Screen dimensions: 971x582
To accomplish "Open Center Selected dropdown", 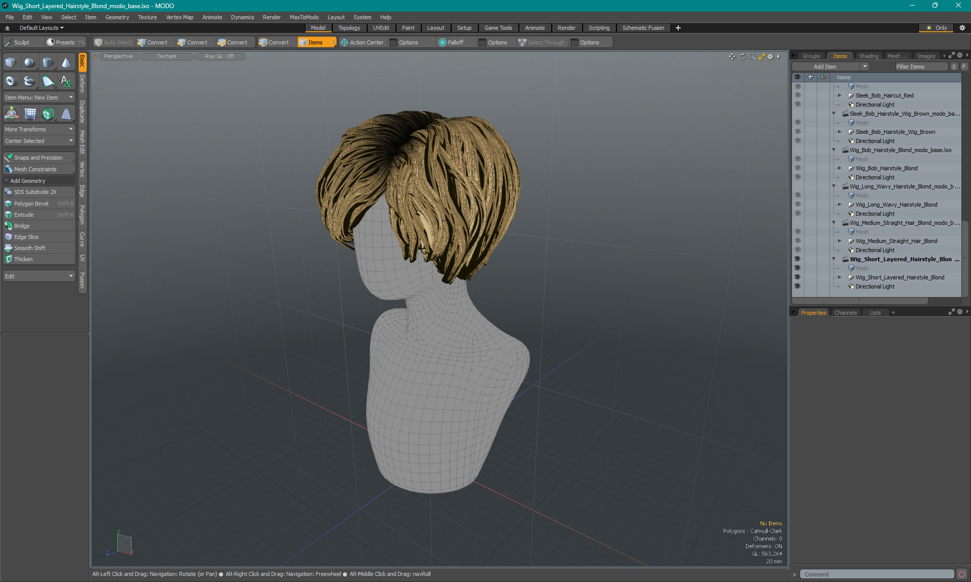I will point(39,141).
